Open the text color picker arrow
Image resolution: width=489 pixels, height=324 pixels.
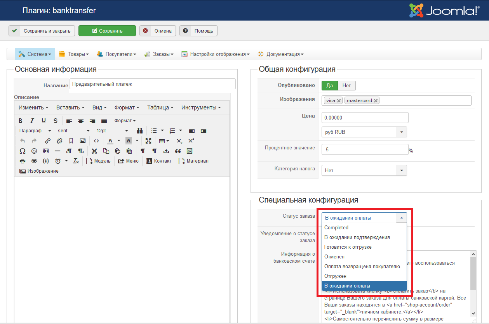119,141
